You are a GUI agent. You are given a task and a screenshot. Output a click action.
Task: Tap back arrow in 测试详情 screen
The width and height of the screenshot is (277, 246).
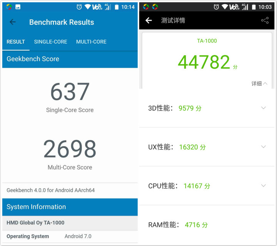[149, 20]
